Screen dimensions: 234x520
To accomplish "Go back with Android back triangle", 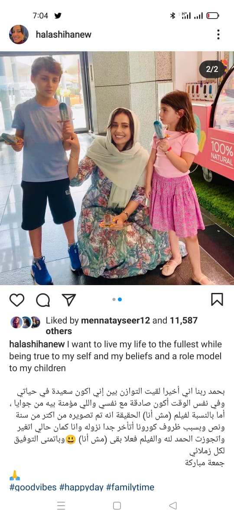I will click(x=173, y=506).
